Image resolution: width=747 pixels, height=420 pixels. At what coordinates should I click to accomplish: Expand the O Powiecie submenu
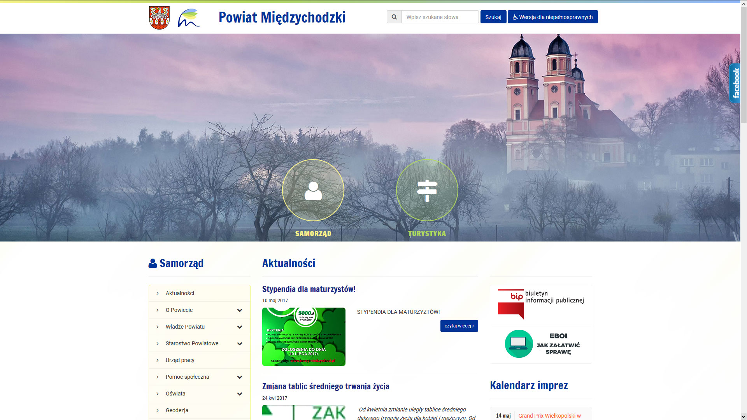[x=240, y=310]
